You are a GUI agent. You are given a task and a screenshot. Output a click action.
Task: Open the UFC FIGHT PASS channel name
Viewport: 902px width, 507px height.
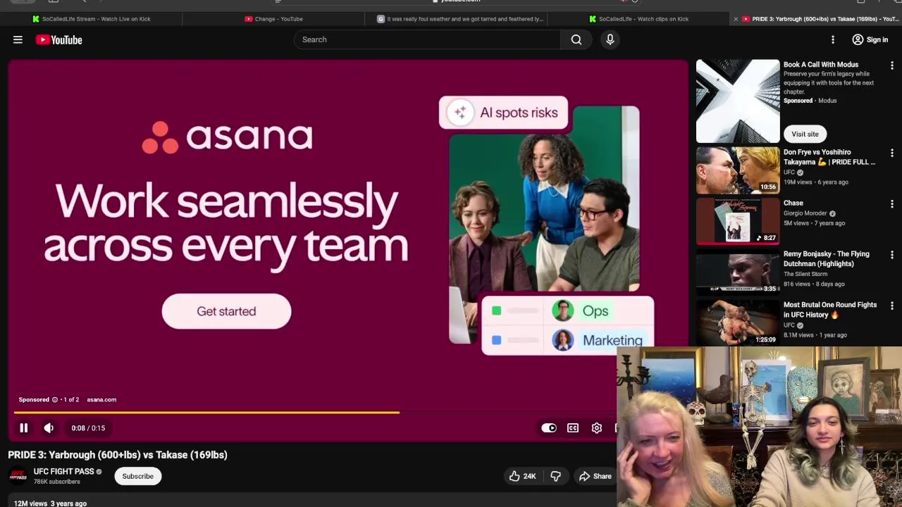(x=63, y=472)
